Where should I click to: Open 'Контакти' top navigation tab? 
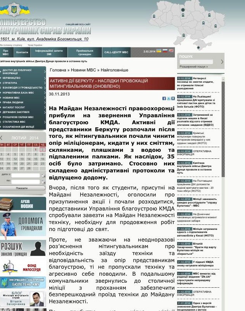[x=22, y=52]
